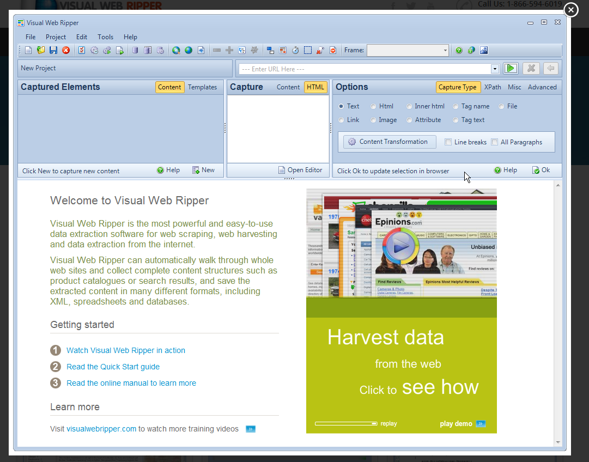This screenshot has height=462, width=589.
Task: Click New in Captured Elements panel
Action: pyautogui.click(x=203, y=170)
